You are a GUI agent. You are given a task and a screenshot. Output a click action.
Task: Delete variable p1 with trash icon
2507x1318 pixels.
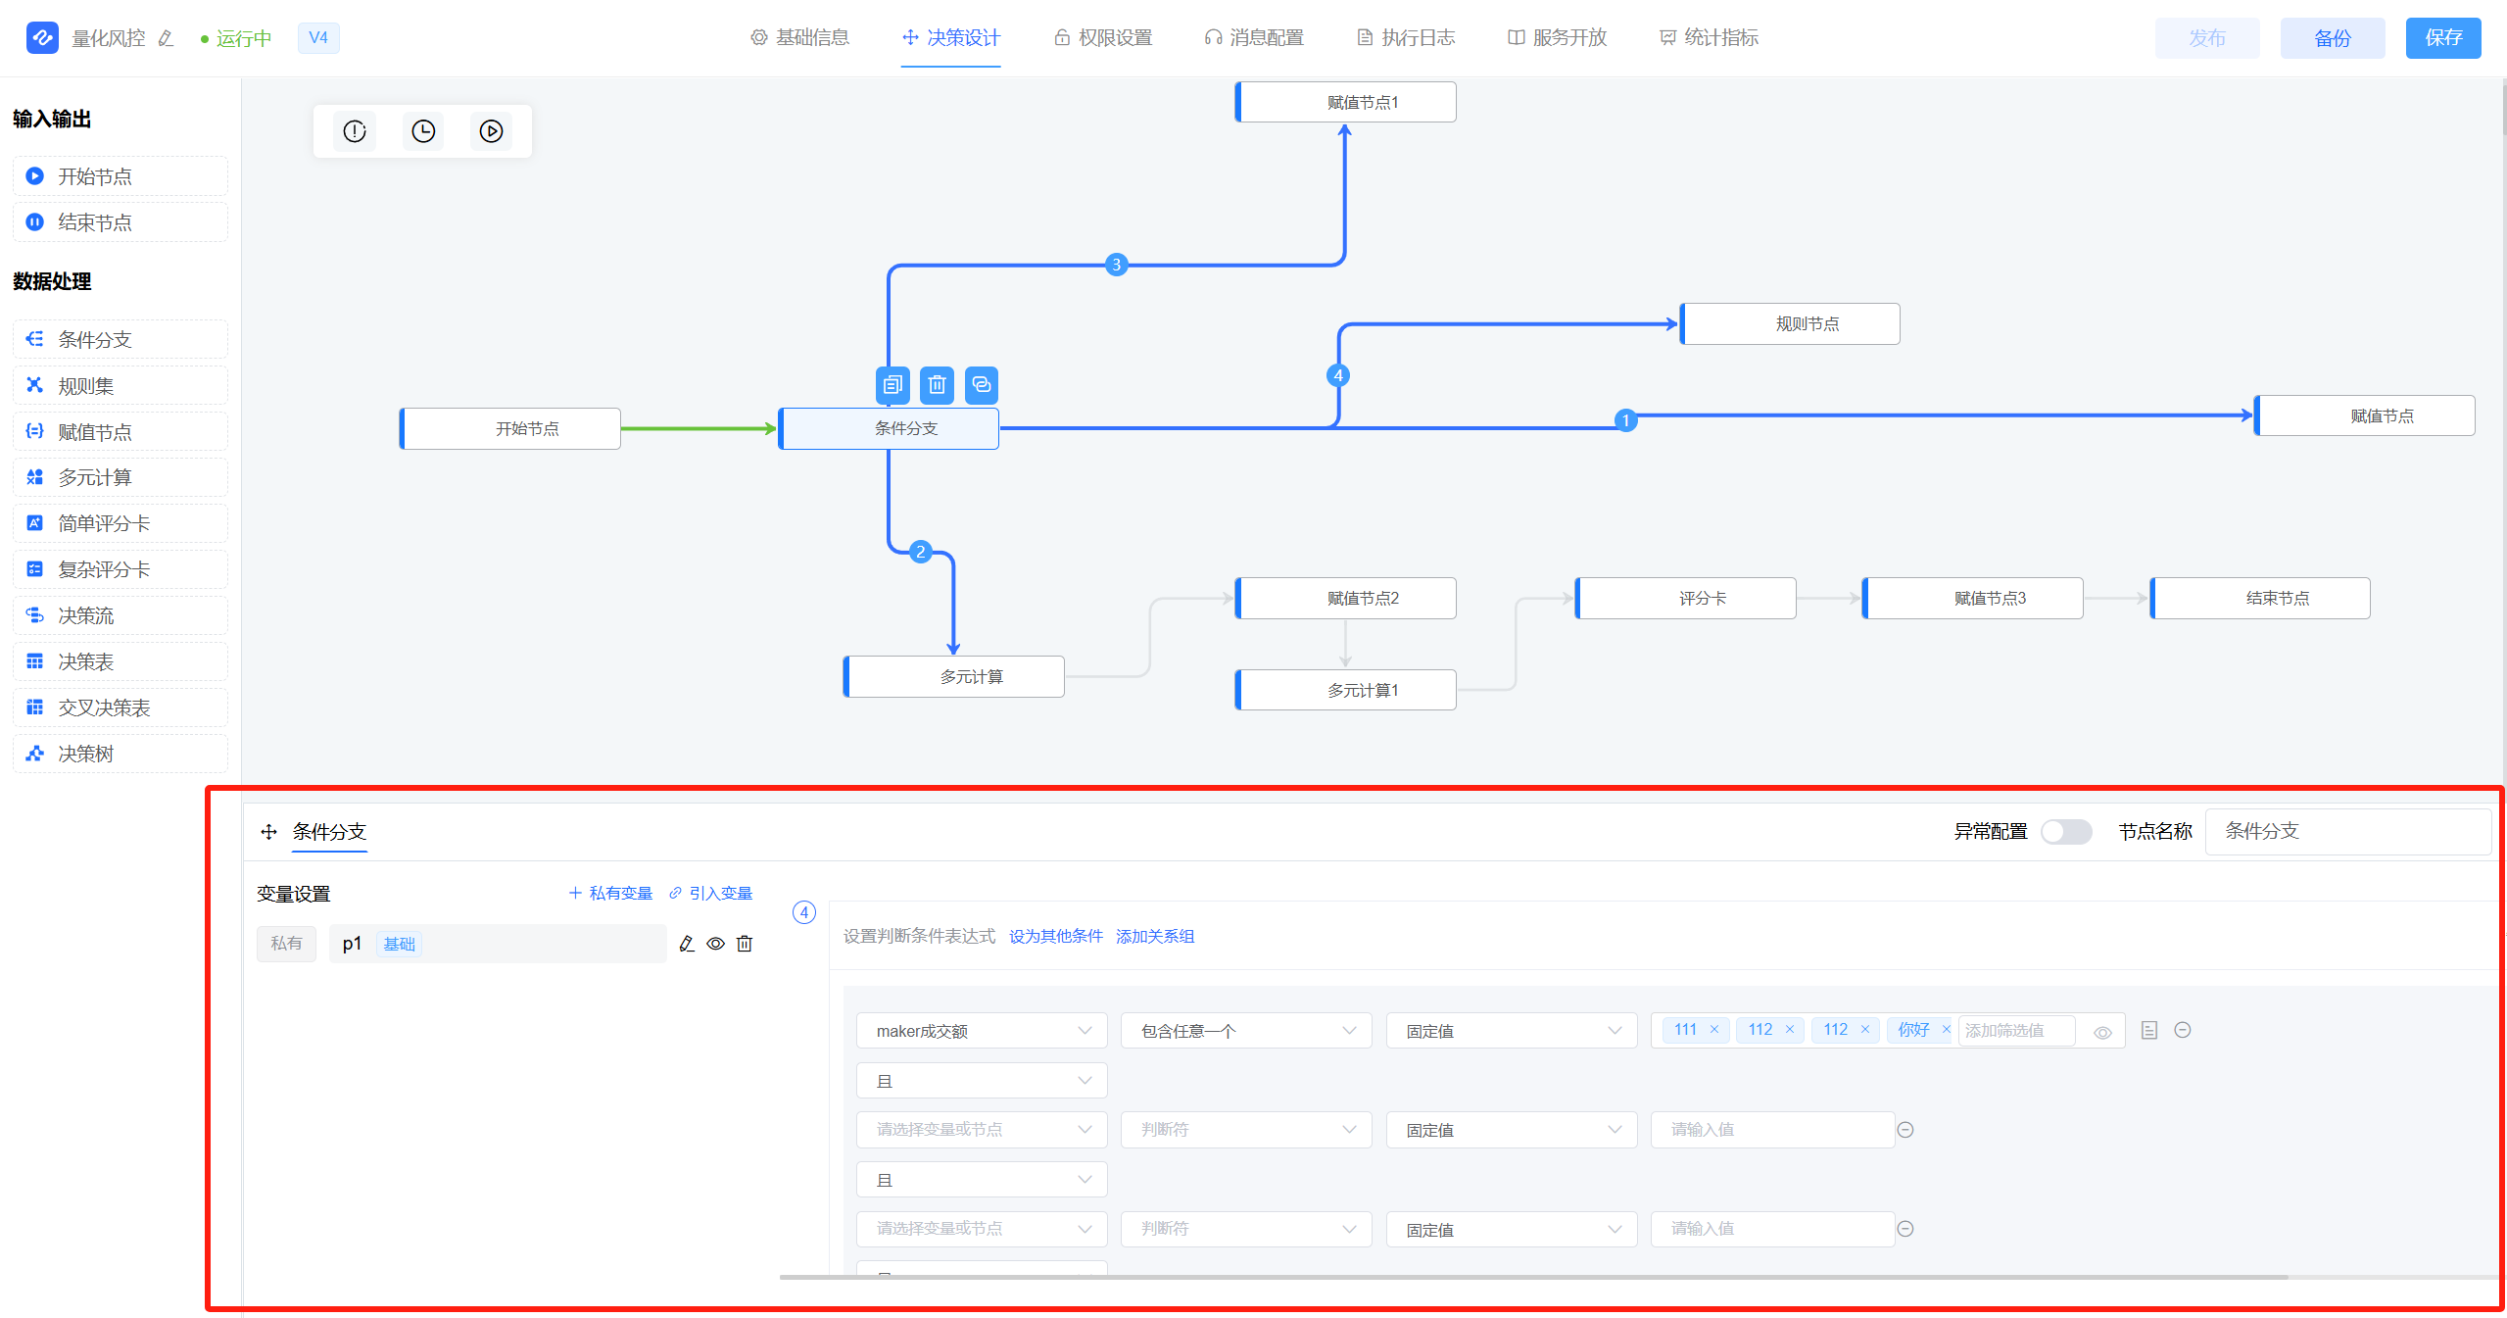click(x=745, y=944)
